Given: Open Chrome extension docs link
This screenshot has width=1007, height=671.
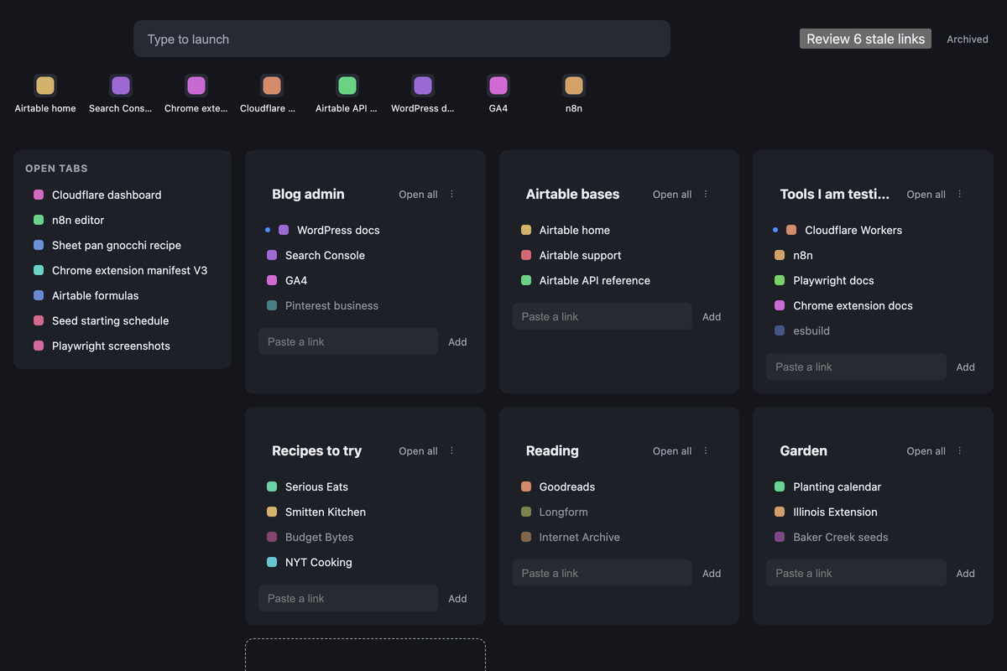Looking at the screenshot, I should [853, 305].
